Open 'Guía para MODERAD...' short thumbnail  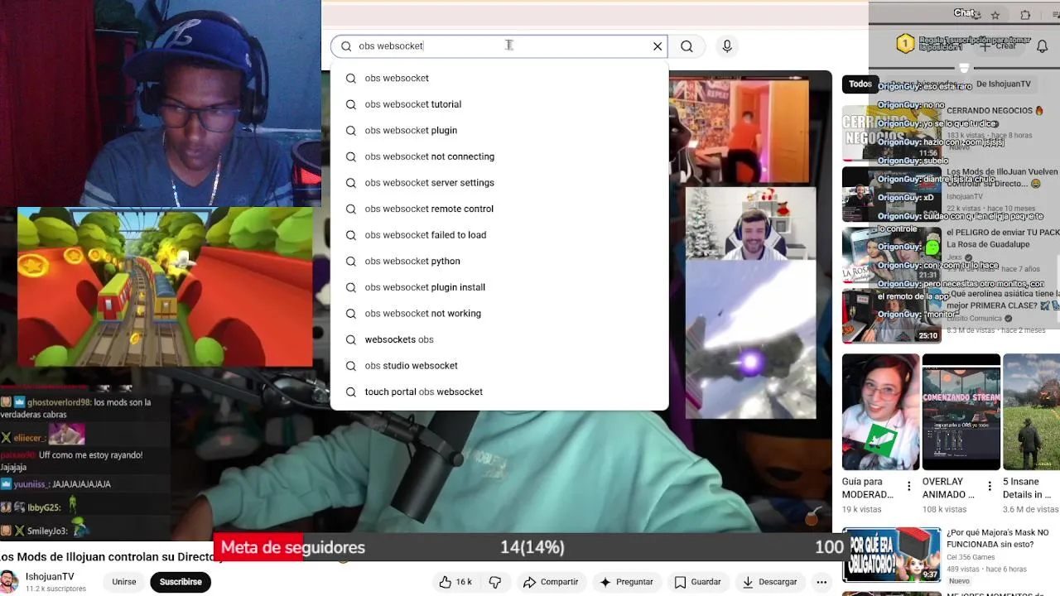point(880,412)
